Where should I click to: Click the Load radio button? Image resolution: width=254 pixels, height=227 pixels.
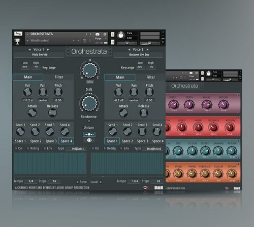pos(101,182)
